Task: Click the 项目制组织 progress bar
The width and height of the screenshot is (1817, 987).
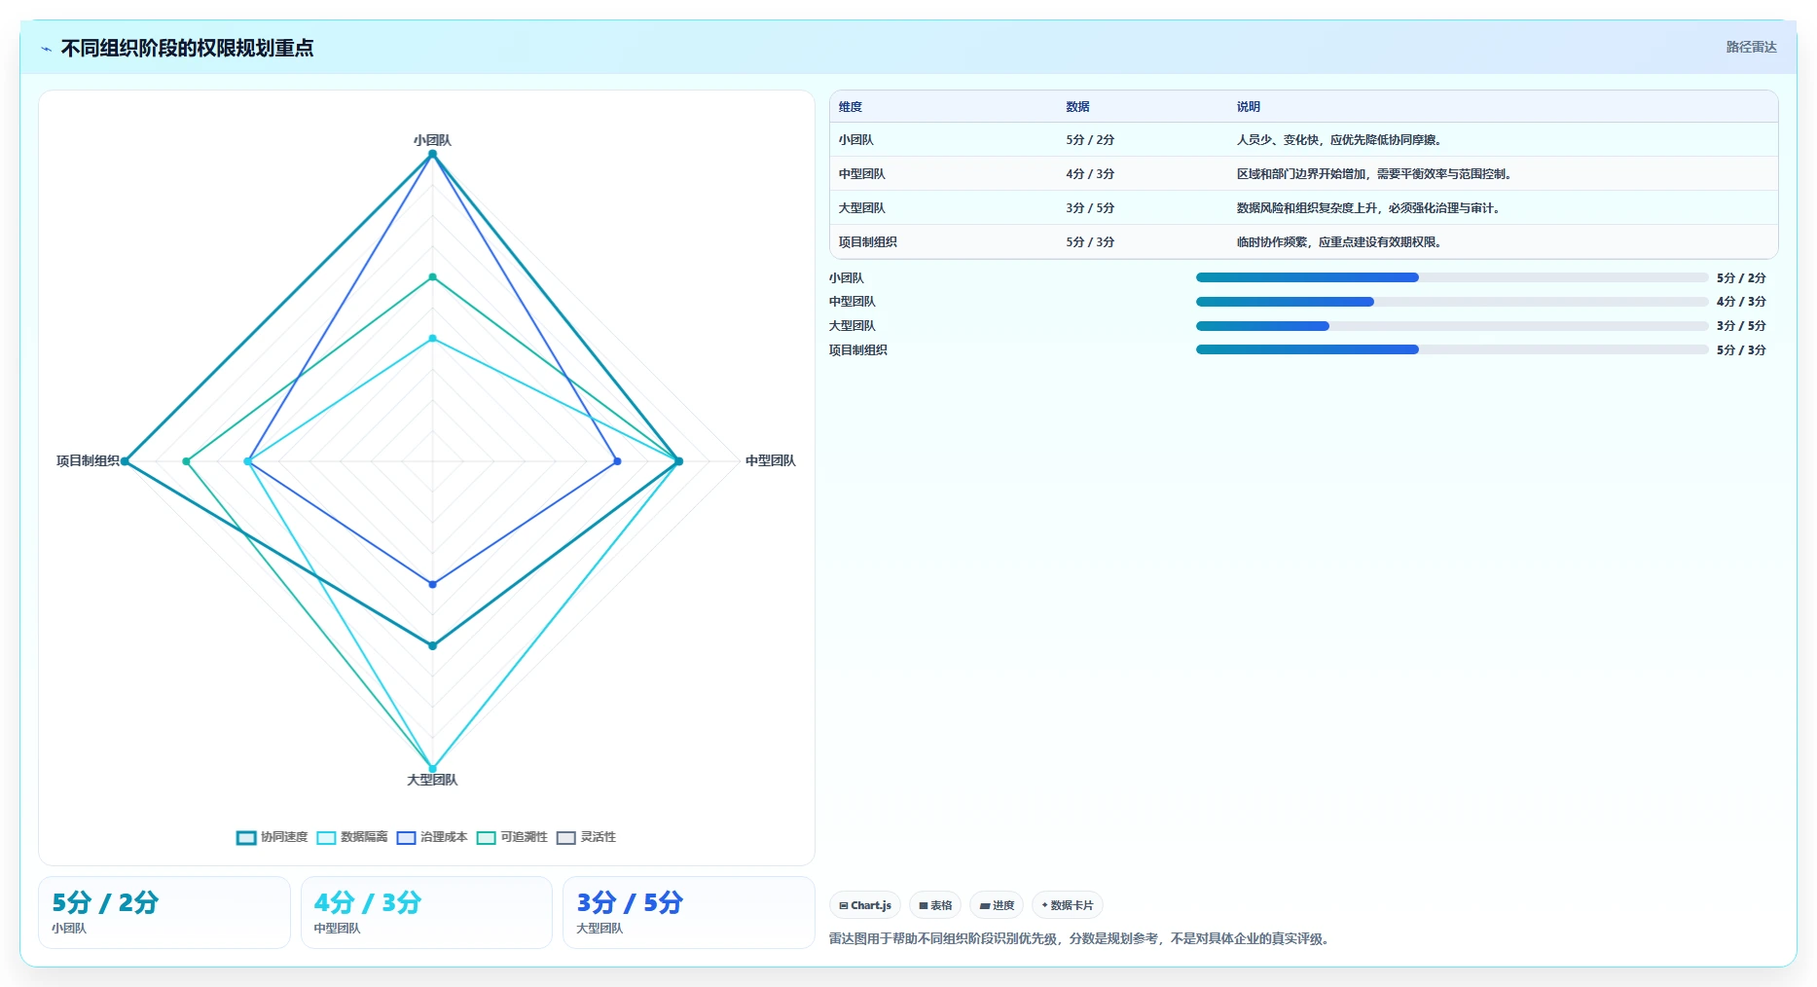Action: 1452,349
